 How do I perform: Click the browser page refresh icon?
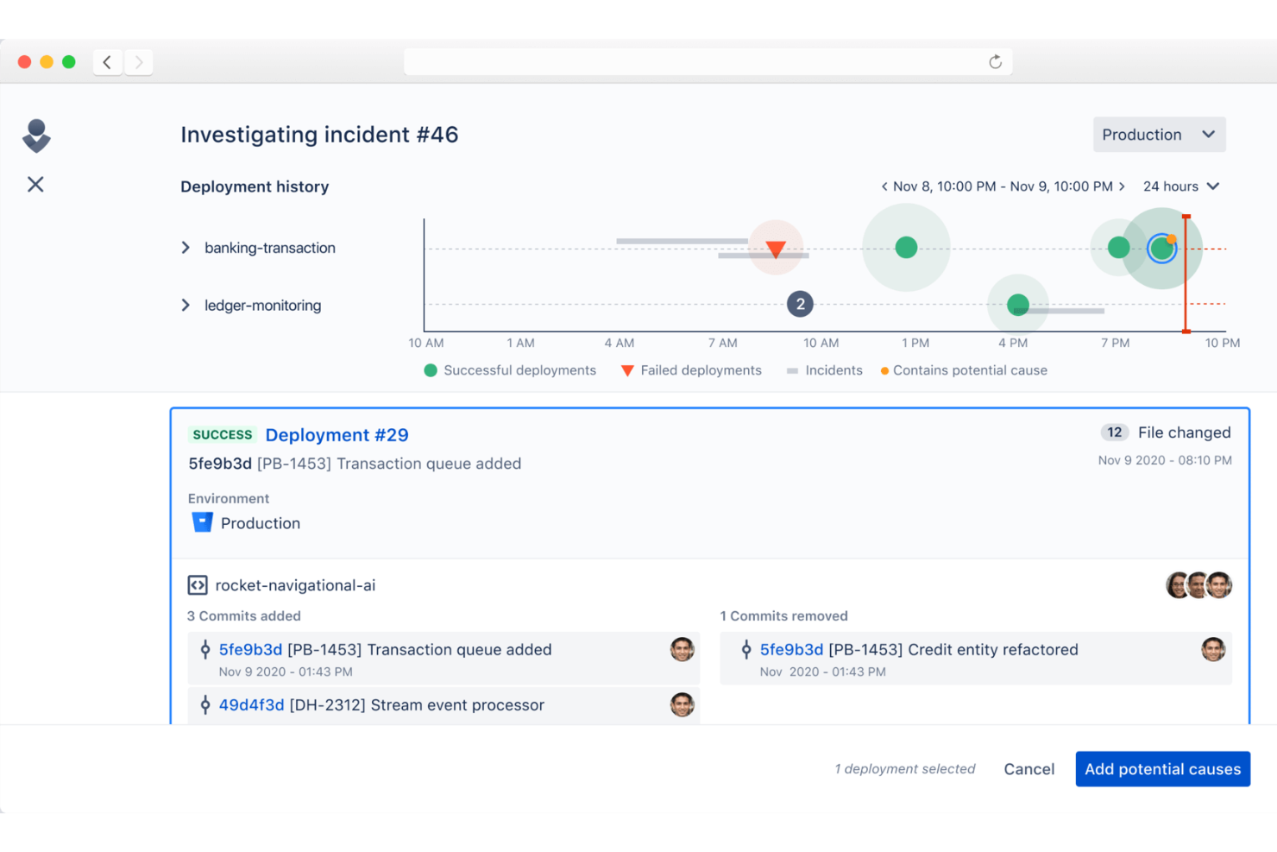[x=995, y=61]
